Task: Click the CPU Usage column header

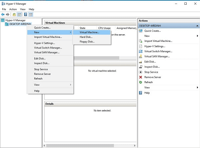Action: [x=104, y=28]
